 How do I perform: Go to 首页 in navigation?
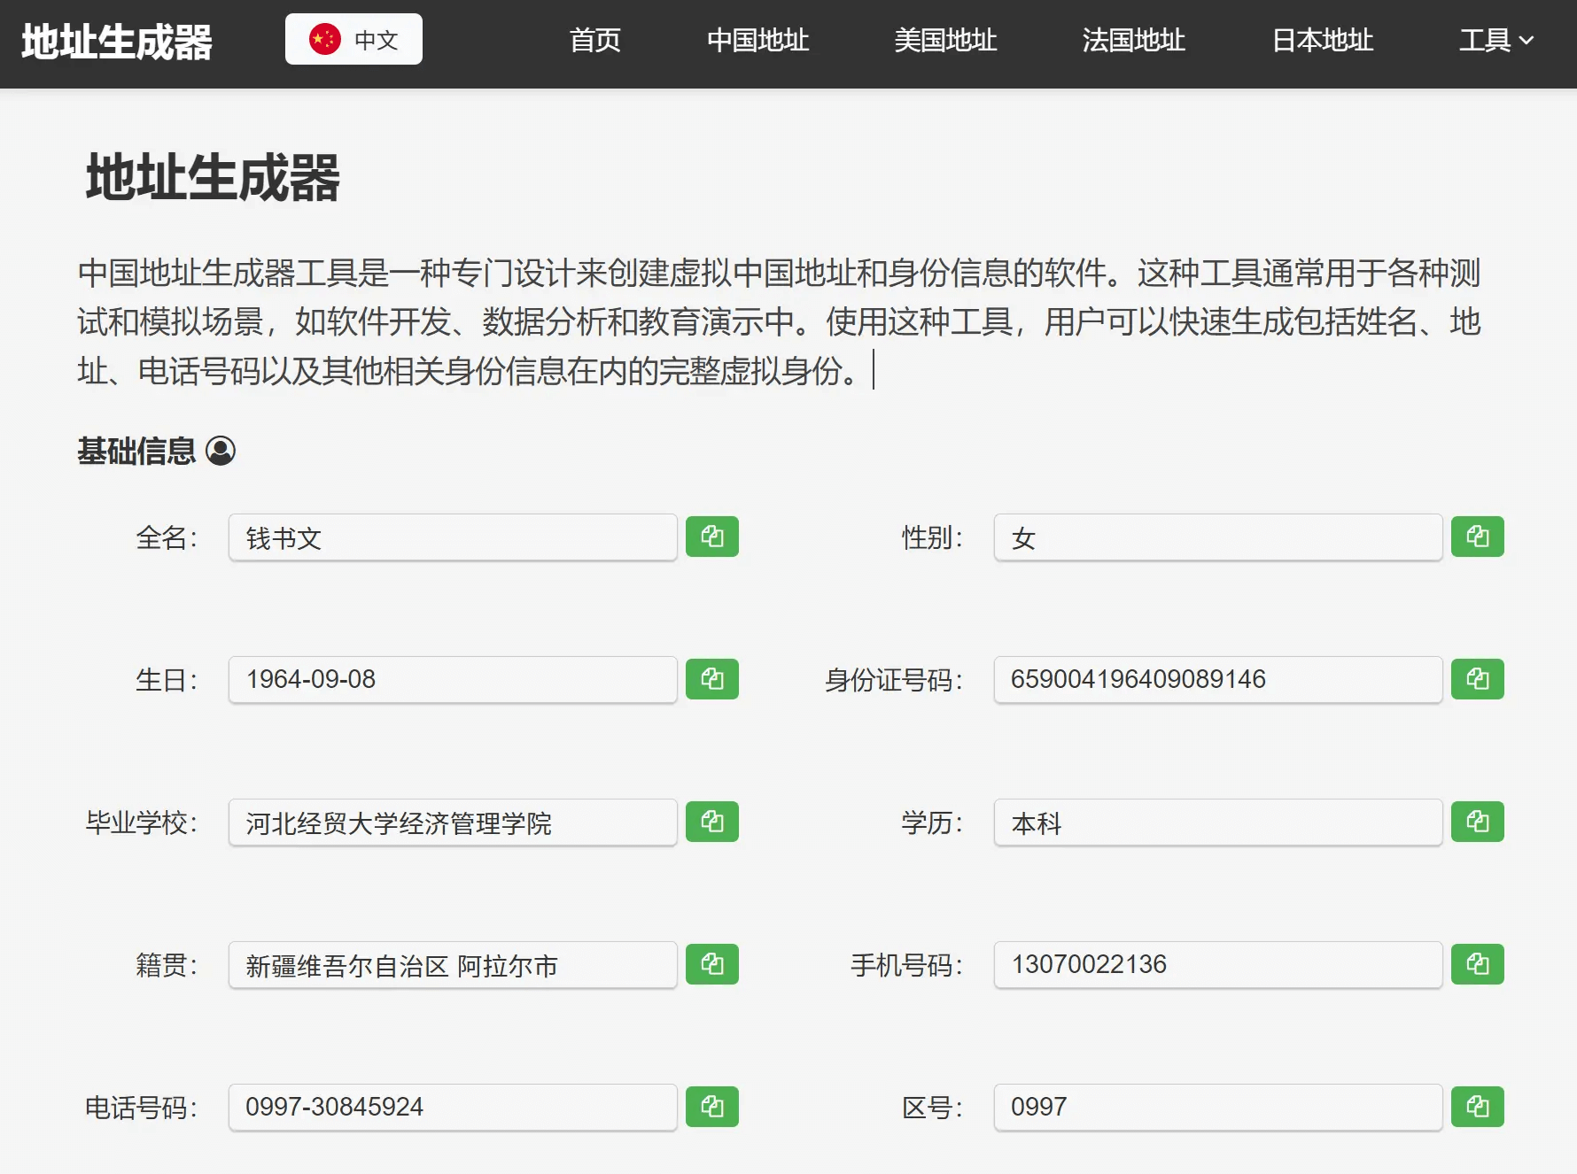point(594,41)
